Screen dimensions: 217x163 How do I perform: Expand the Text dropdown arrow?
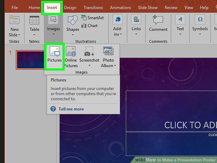coord(180,34)
